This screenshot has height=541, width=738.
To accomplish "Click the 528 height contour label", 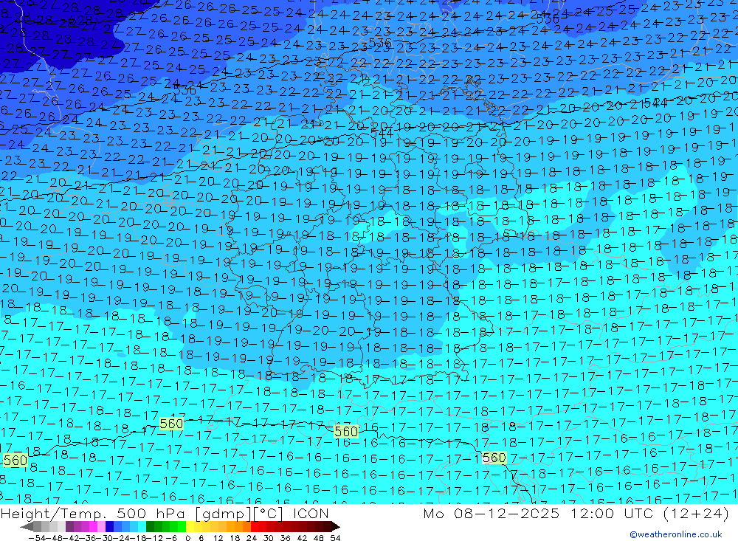I will pyautogui.click(x=80, y=20).
